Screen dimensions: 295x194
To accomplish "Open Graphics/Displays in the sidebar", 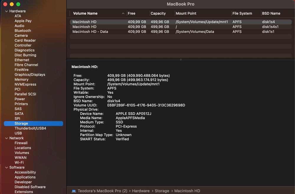I will point(30,75).
